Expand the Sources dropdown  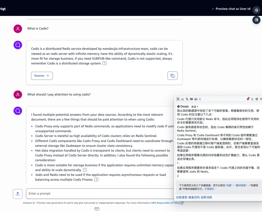point(42,76)
